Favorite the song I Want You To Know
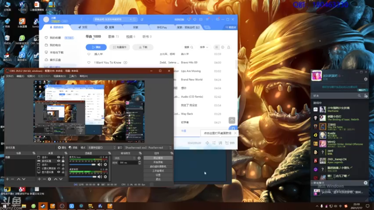The image size is (374, 210). pos(89,63)
